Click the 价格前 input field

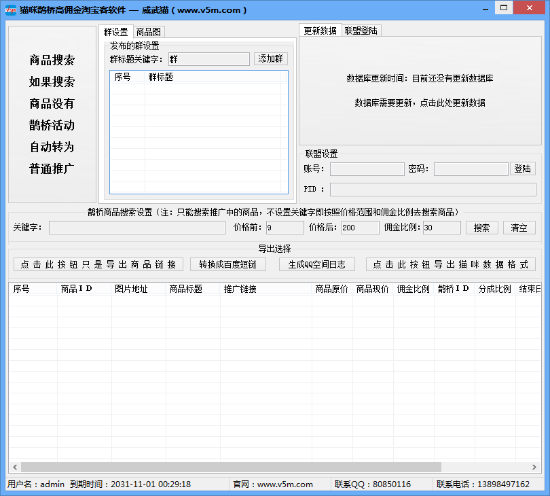pyautogui.click(x=285, y=228)
